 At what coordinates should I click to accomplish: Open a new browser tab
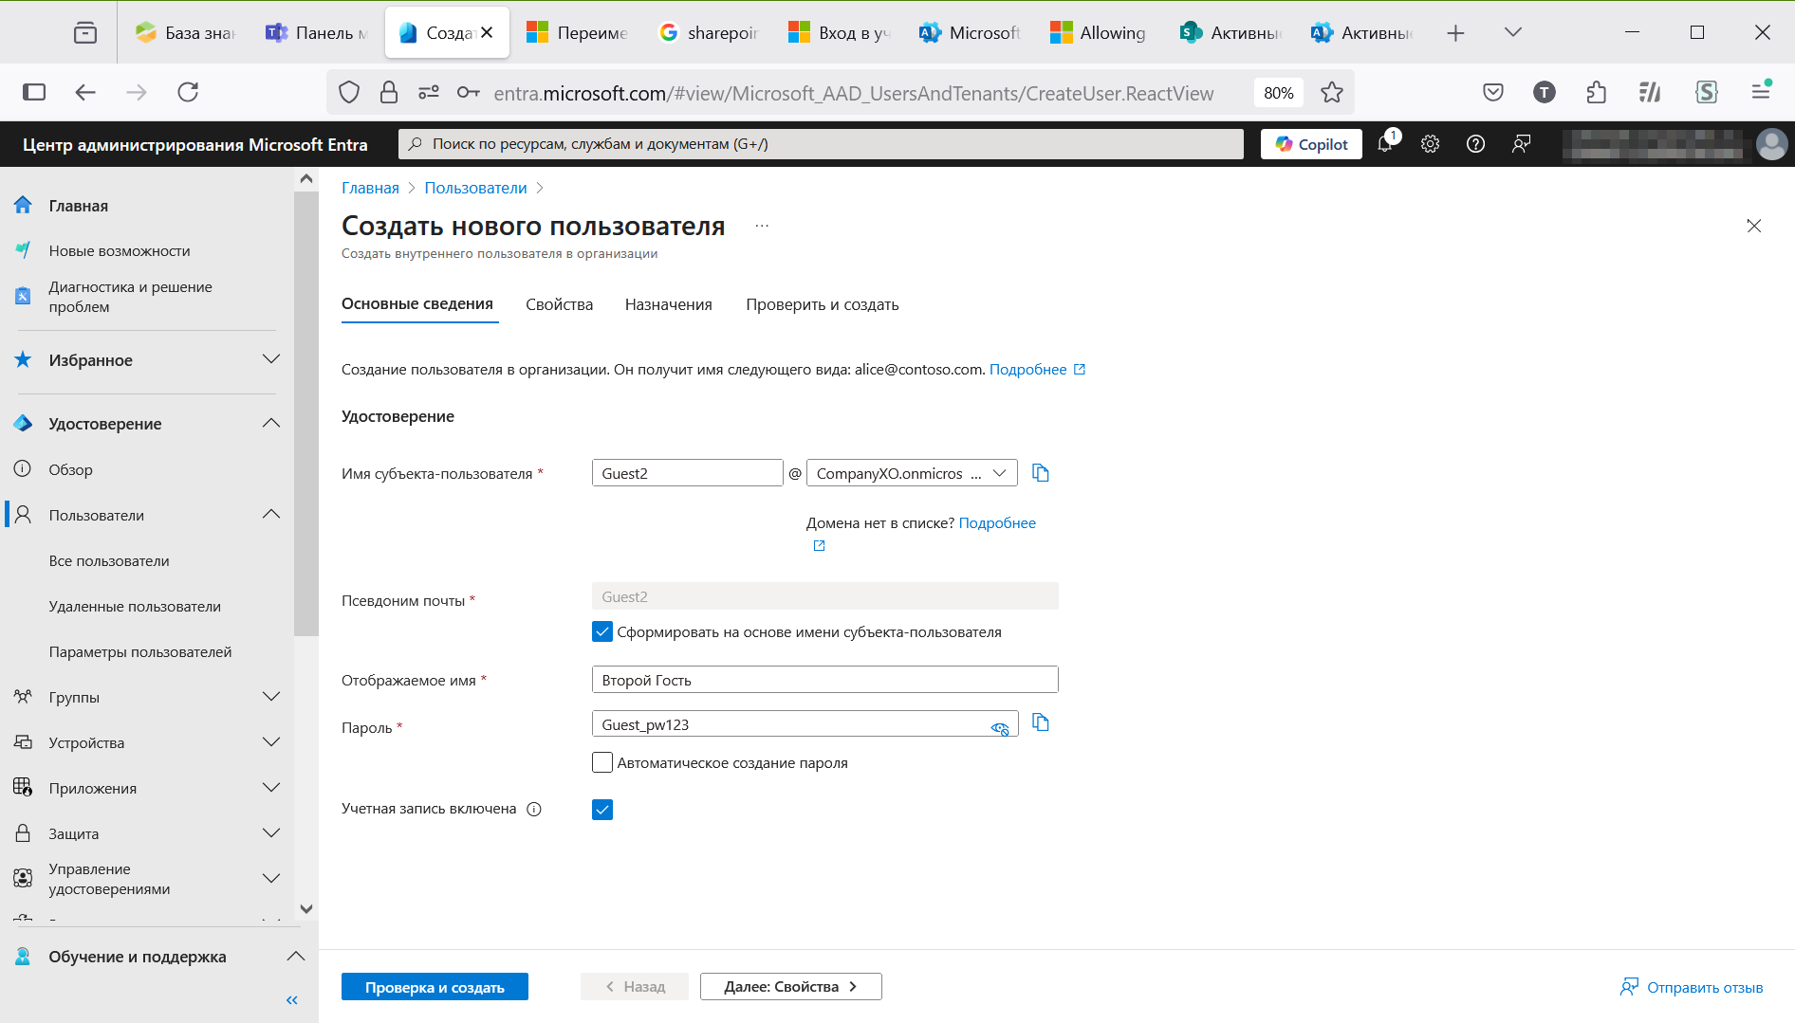click(x=1455, y=33)
